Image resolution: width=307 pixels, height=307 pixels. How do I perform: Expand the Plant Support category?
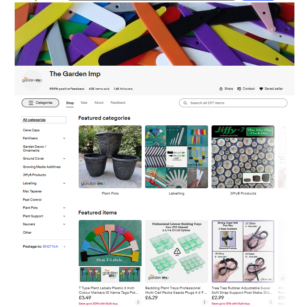pyautogui.click(x=64, y=216)
